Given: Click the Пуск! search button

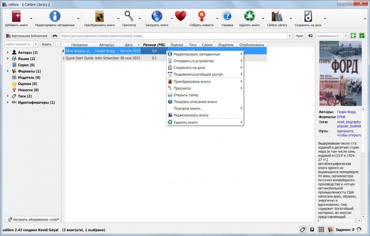Looking at the screenshot, I should coord(300,36).
